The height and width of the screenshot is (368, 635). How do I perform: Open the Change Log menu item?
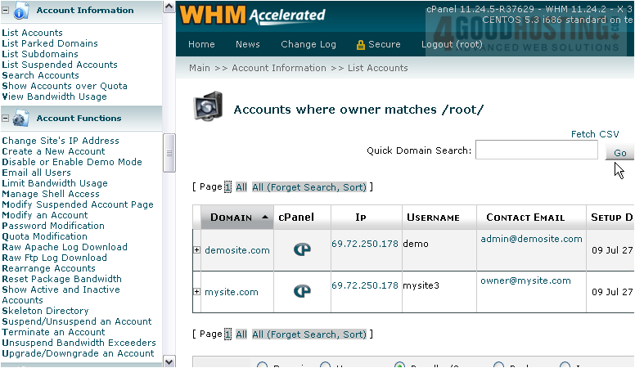(x=308, y=45)
